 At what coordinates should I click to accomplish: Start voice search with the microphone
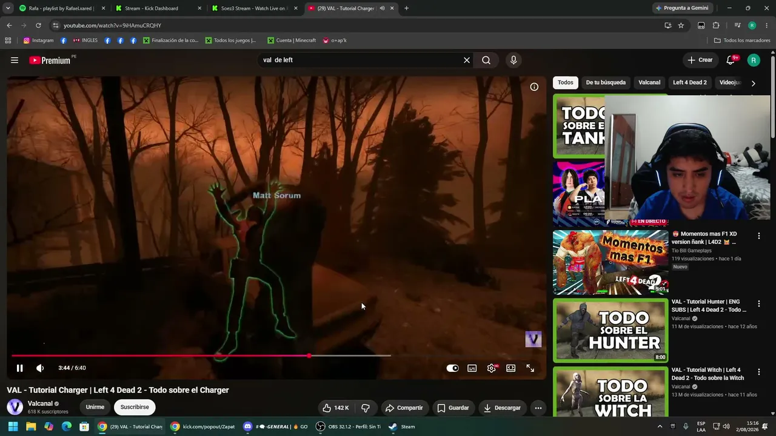(x=513, y=60)
